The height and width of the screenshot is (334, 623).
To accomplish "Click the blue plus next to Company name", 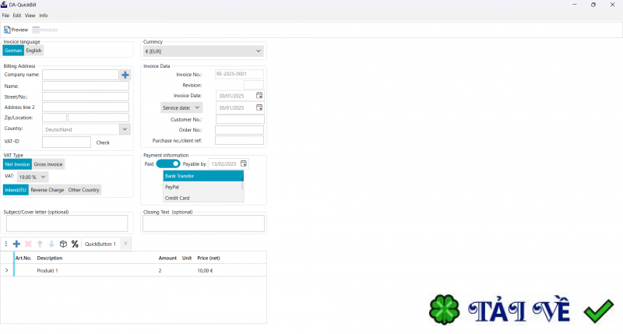I will [125, 75].
